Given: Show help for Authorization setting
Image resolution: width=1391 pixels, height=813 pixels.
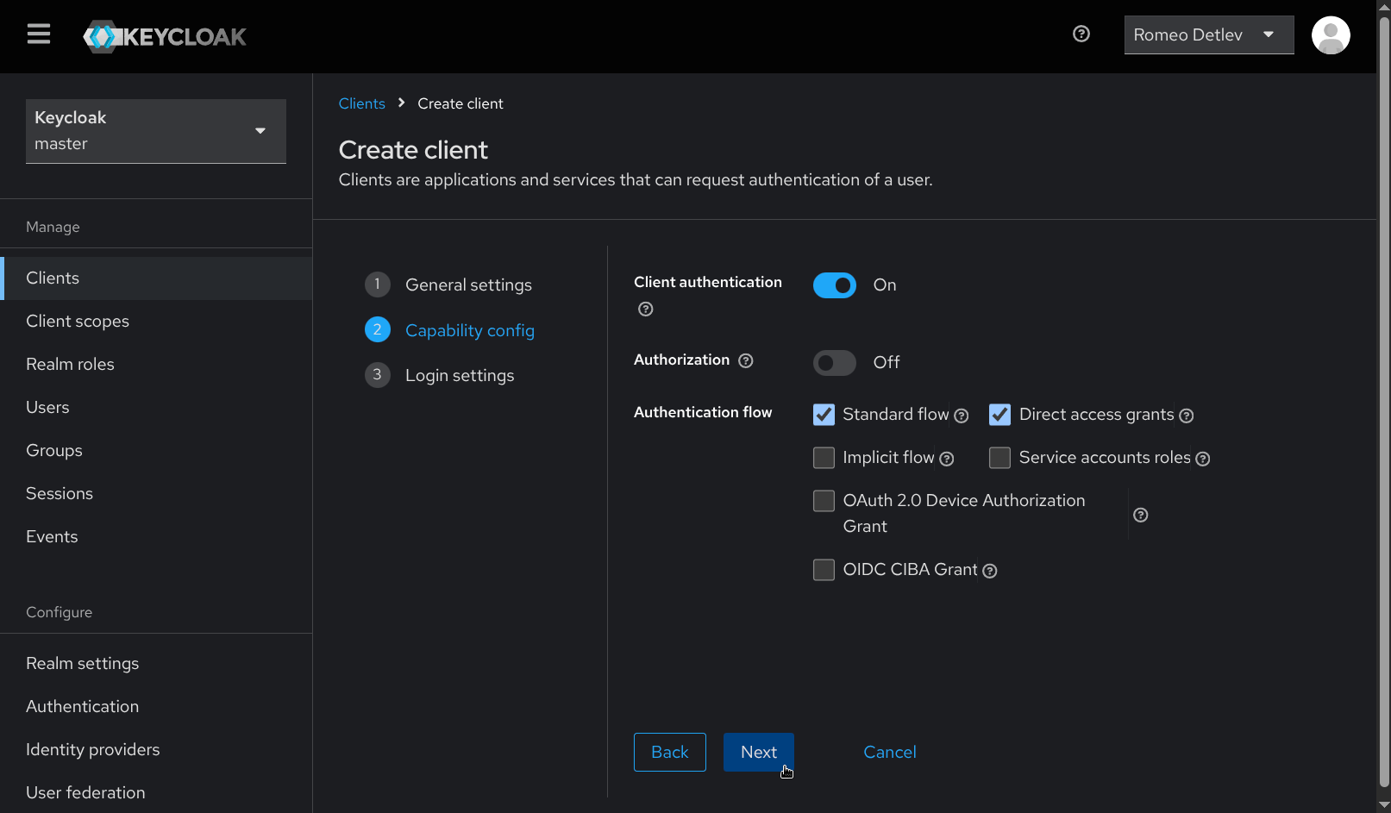Looking at the screenshot, I should 746,360.
